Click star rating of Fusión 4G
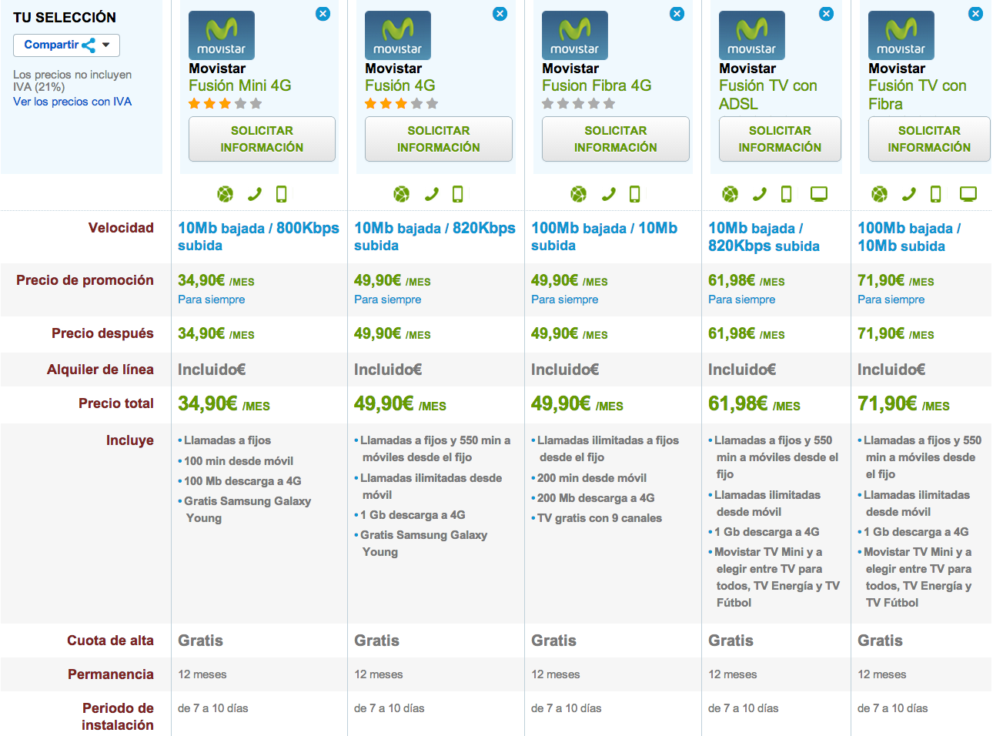The height and width of the screenshot is (736, 993). tap(402, 103)
